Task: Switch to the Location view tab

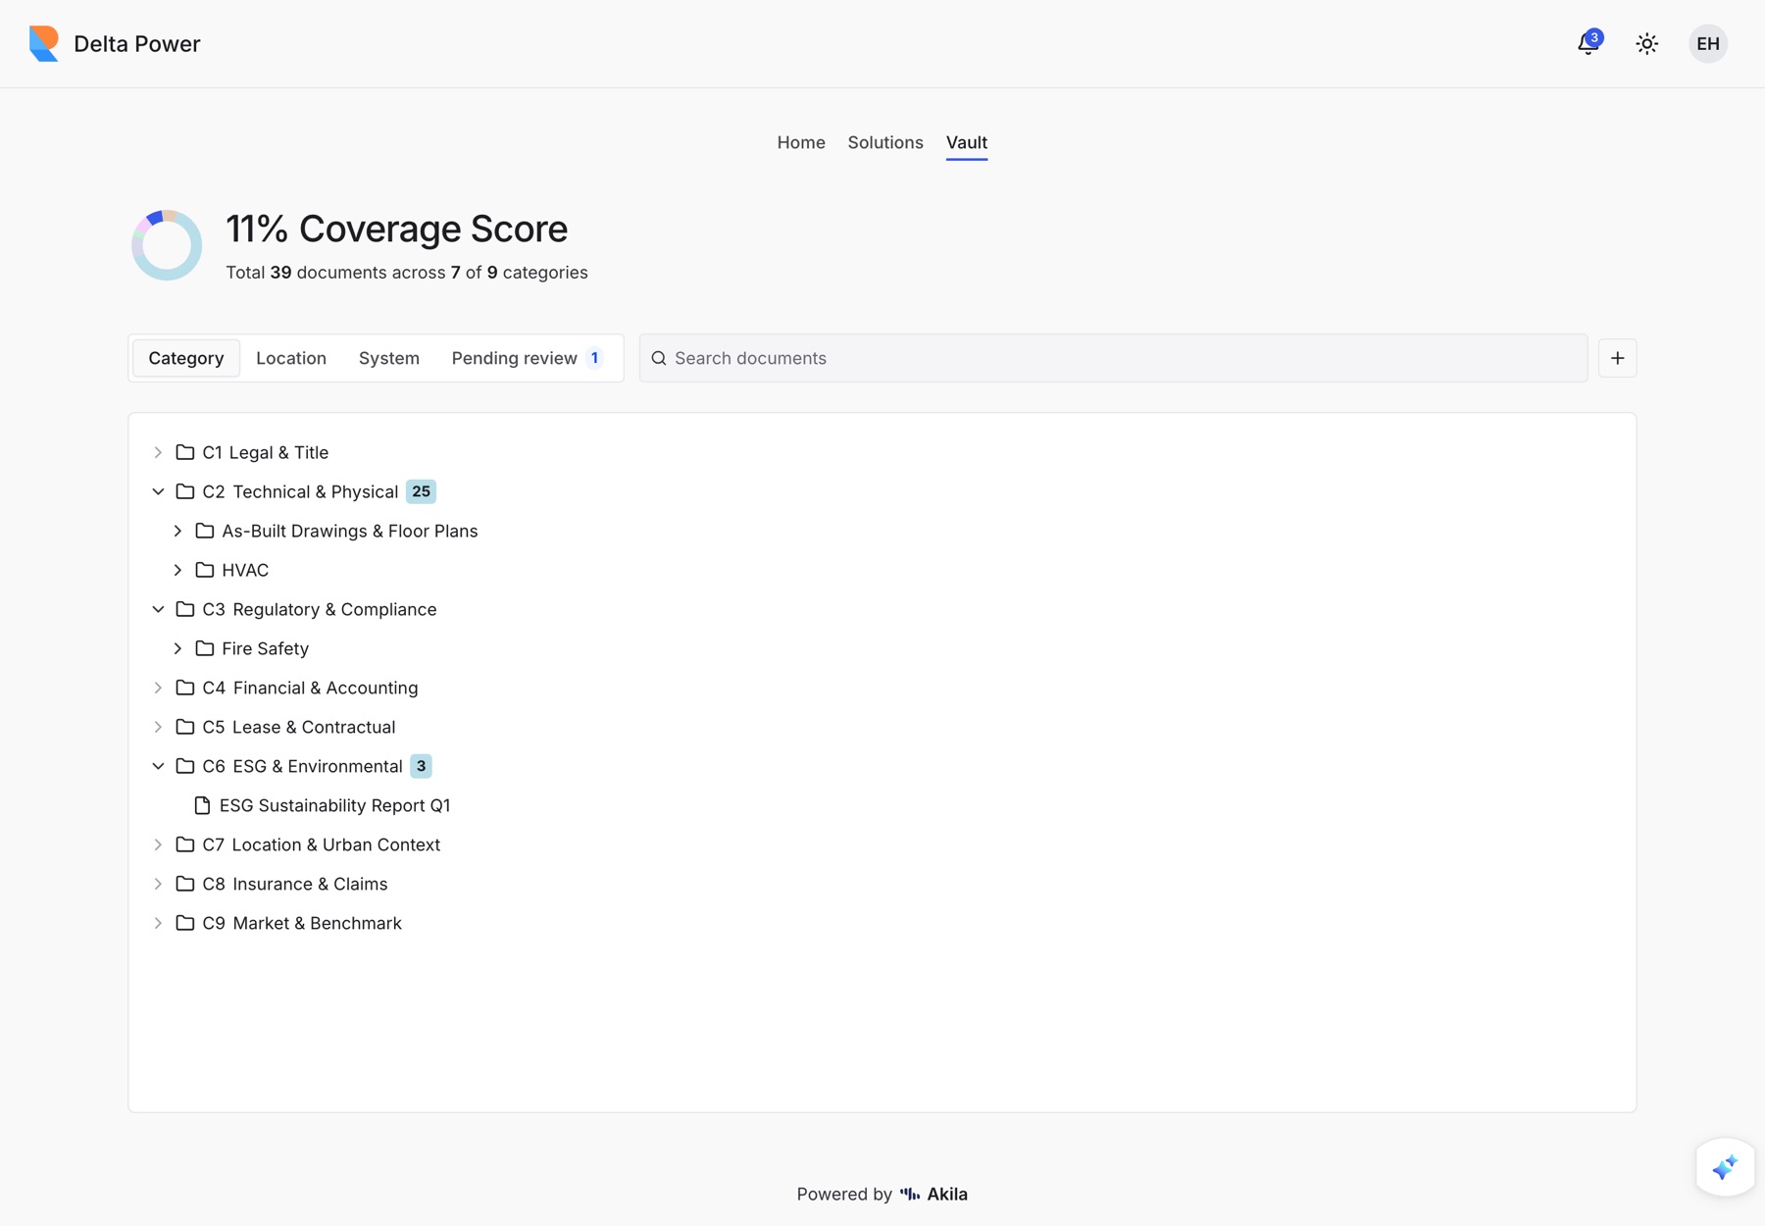Action: [291, 358]
